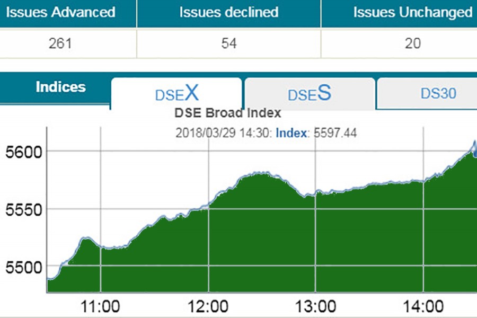Click the 20 unchanged issues value
The height and width of the screenshot is (318, 477).
(x=412, y=43)
